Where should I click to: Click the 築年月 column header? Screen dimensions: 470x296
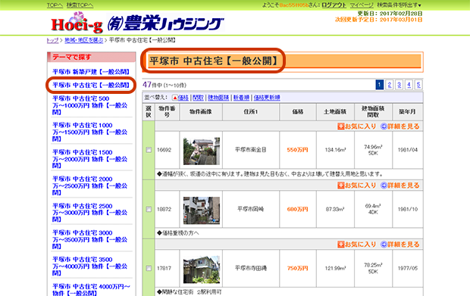pyautogui.click(x=407, y=111)
